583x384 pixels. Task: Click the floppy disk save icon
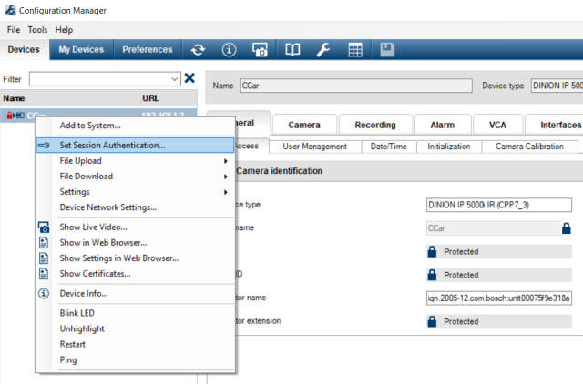point(387,50)
